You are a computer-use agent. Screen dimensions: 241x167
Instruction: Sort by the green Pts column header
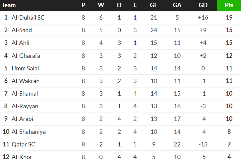click(x=229, y=5)
